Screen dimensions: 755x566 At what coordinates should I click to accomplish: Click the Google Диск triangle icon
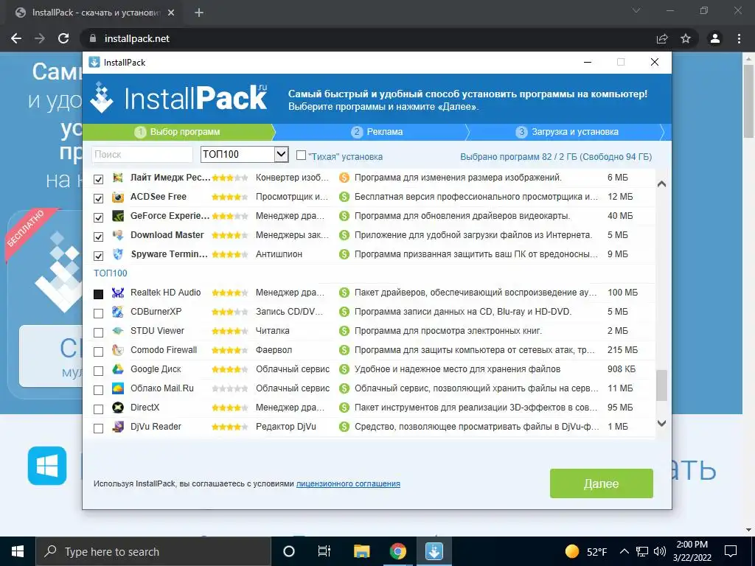point(118,369)
